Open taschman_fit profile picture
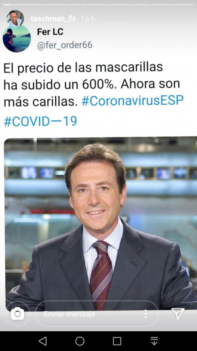This screenshot has height=351, width=197. point(15,19)
